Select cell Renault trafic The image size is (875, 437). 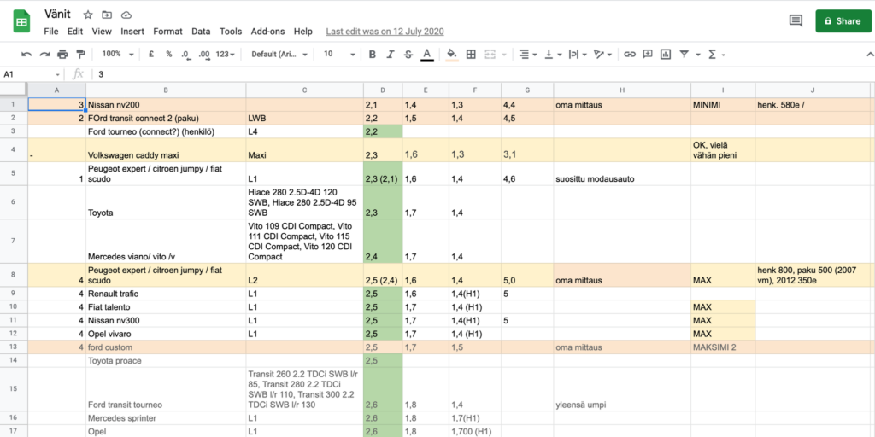(166, 294)
